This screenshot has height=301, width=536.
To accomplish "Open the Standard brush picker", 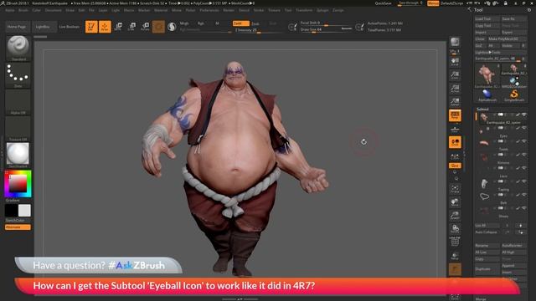I will pos(18,48).
